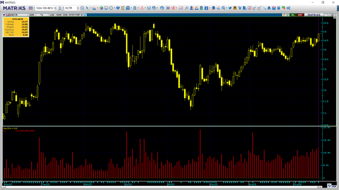
Task: Toggle the KHN chart option
Action: (x=59, y=15)
